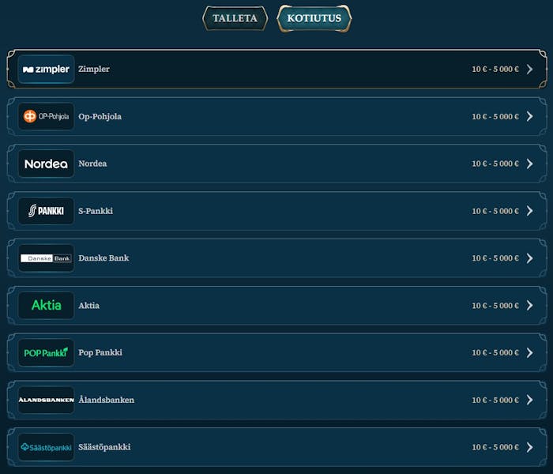This screenshot has height=474, width=553.
Task: Choose the S-Pankki payment method name
Action: (x=96, y=211)
